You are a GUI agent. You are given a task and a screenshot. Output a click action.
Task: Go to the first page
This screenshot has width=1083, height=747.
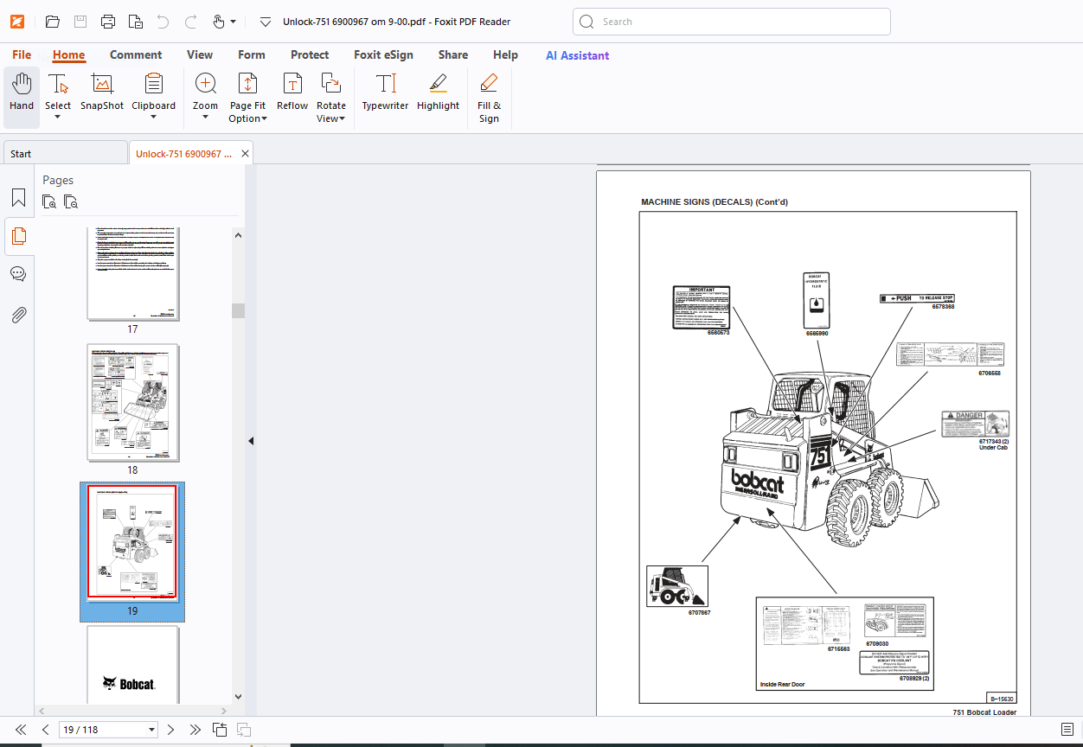(21, 730)
